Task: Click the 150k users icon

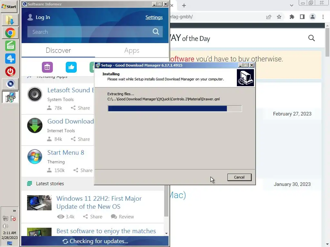Action: pyautogui.click(x=49, y=170)
